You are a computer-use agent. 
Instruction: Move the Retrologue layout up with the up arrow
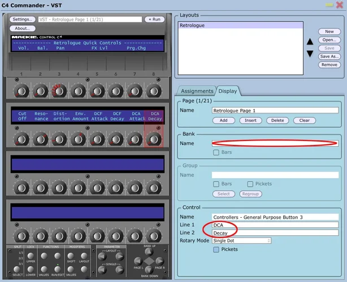tap(310, 42)
